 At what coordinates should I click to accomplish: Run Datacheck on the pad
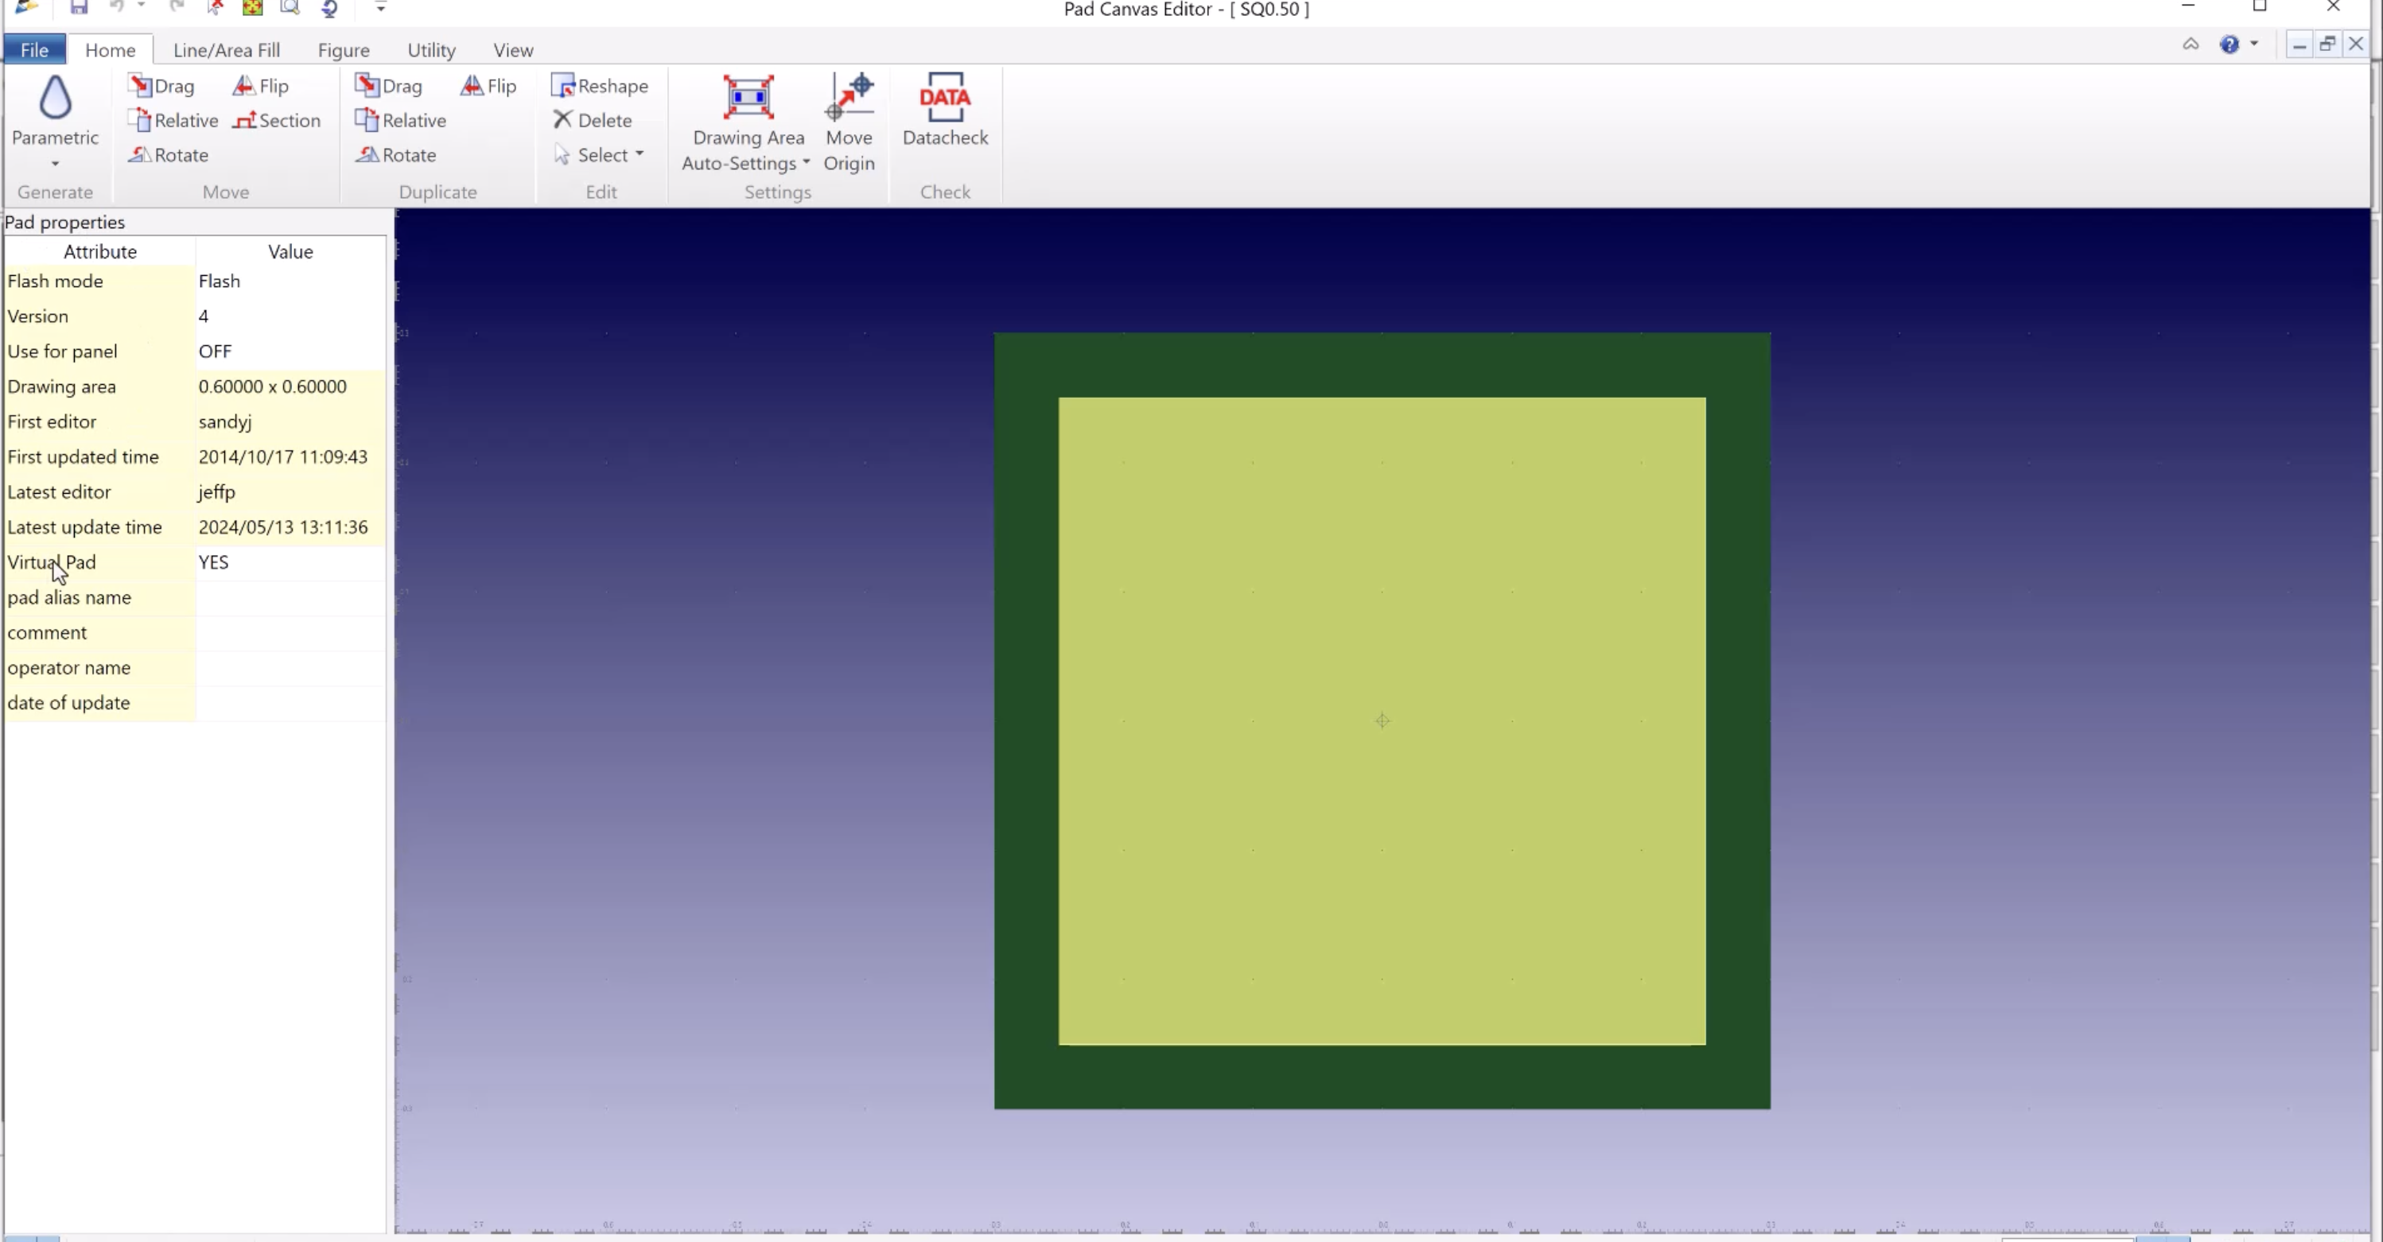click(x=944, y=111)
